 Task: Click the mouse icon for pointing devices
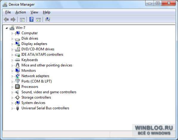pyautogui.click(x=18, y=65)
